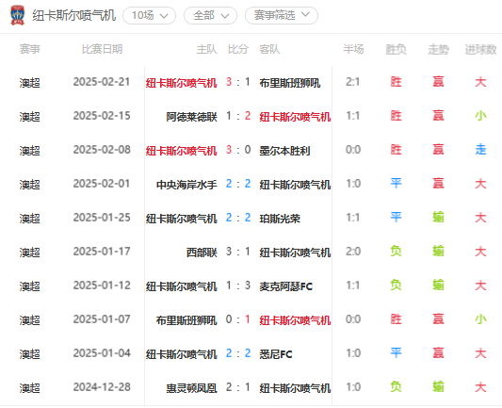This screenshot has width=502, height=408.
Task: Open 布里斯班狮吼 team link in 2025-02-21 row
Action: coord(290,83)
